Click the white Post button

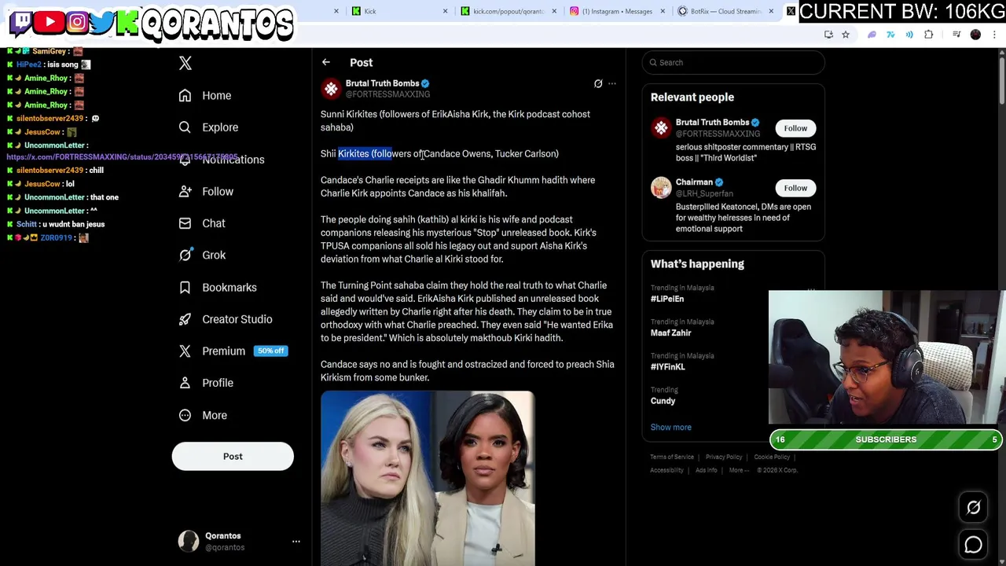[233, 456]
